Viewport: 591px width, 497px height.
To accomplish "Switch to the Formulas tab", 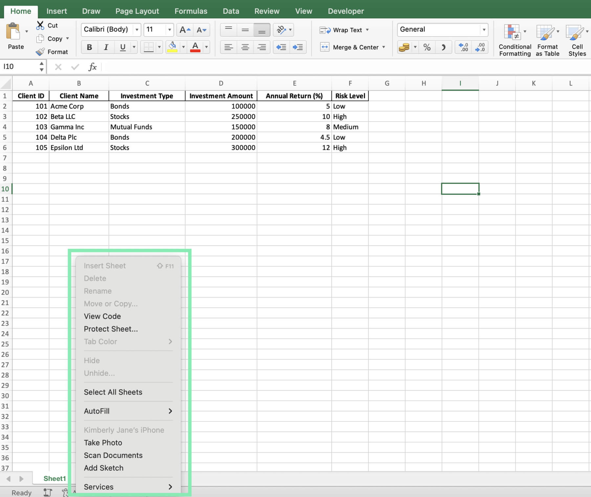I will point(191,11).
